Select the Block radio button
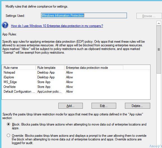The image size is (162, 148). [x=8, y=124]
